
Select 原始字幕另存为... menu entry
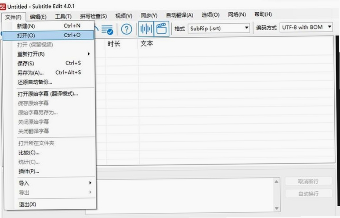tap(50, 112)
